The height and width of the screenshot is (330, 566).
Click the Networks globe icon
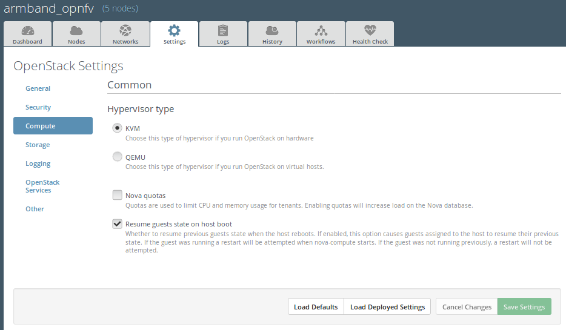pos(125,30)
